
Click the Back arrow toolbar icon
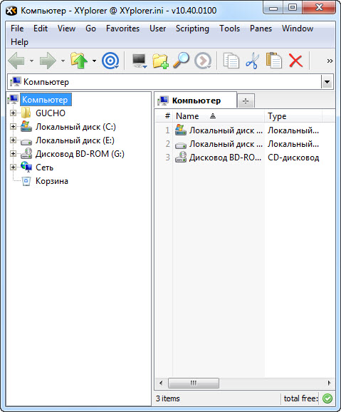click(16, 61)
